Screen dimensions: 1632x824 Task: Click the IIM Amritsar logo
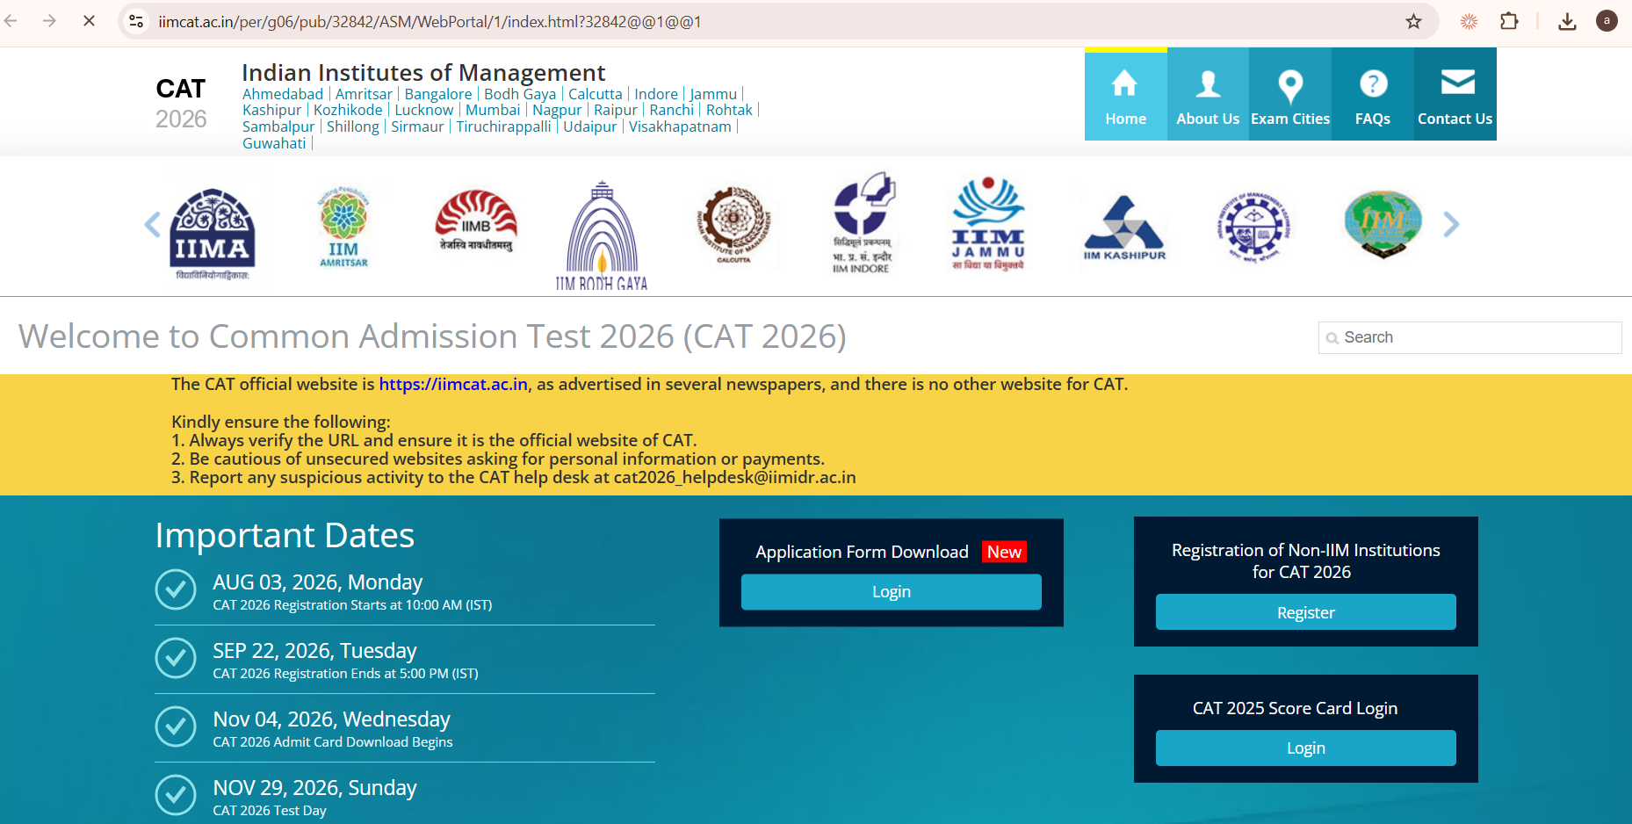tap(343, 227)
